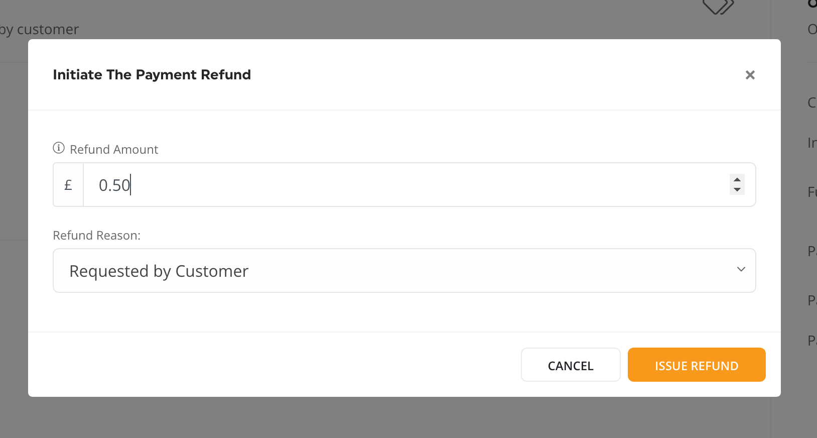The image size is (817, 438).
Task: Click the Initiate The Payment Refund title
Action: point(152,75)
